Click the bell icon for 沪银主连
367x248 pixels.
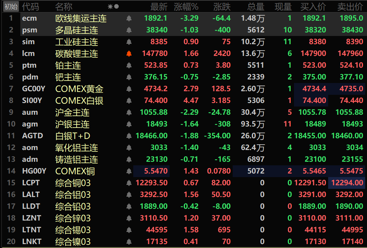pyautogui.click(x=129, y=124)
